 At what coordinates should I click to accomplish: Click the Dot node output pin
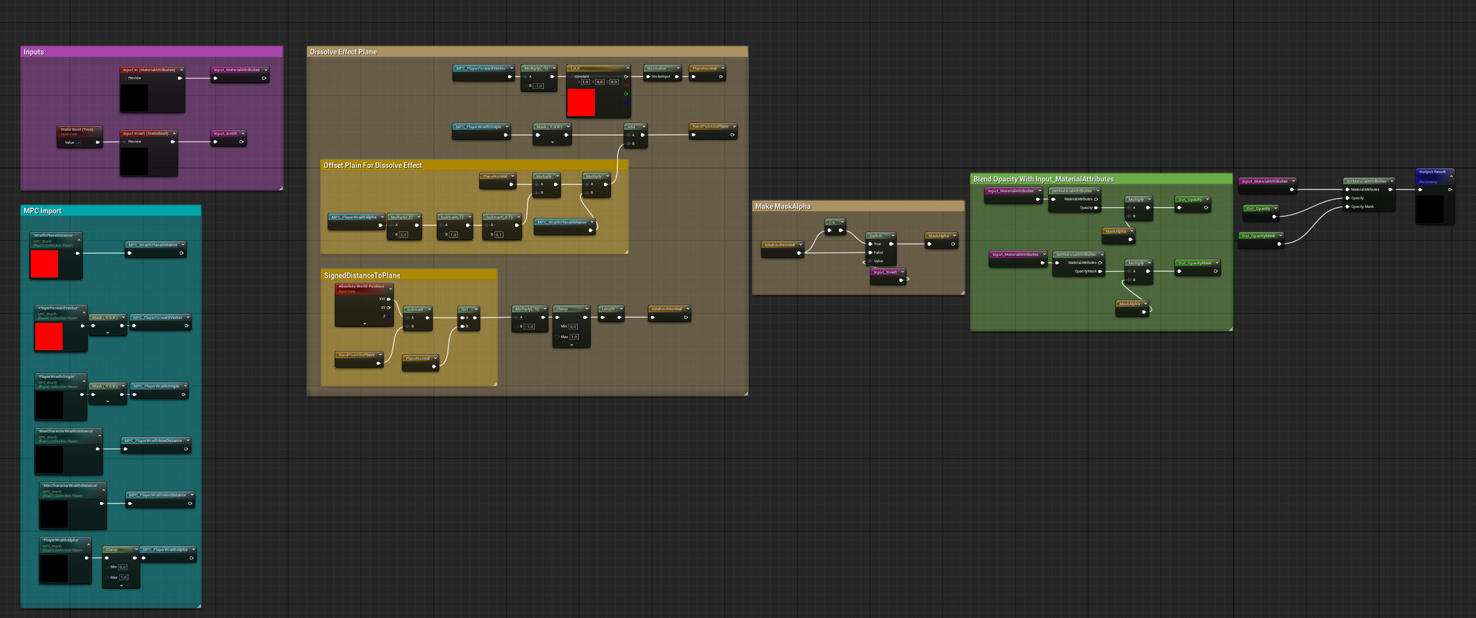(475, 318)
